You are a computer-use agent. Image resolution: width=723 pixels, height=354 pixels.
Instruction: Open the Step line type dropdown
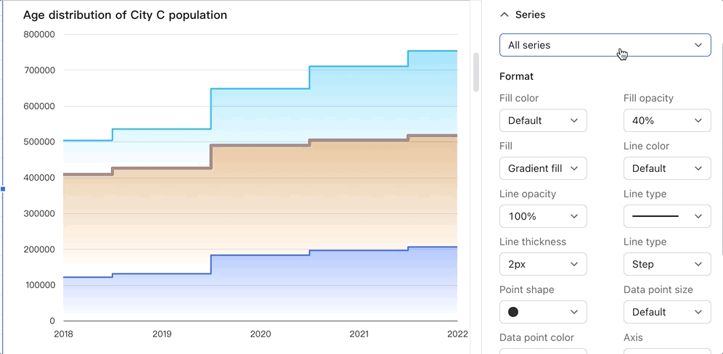pos(666,264)
